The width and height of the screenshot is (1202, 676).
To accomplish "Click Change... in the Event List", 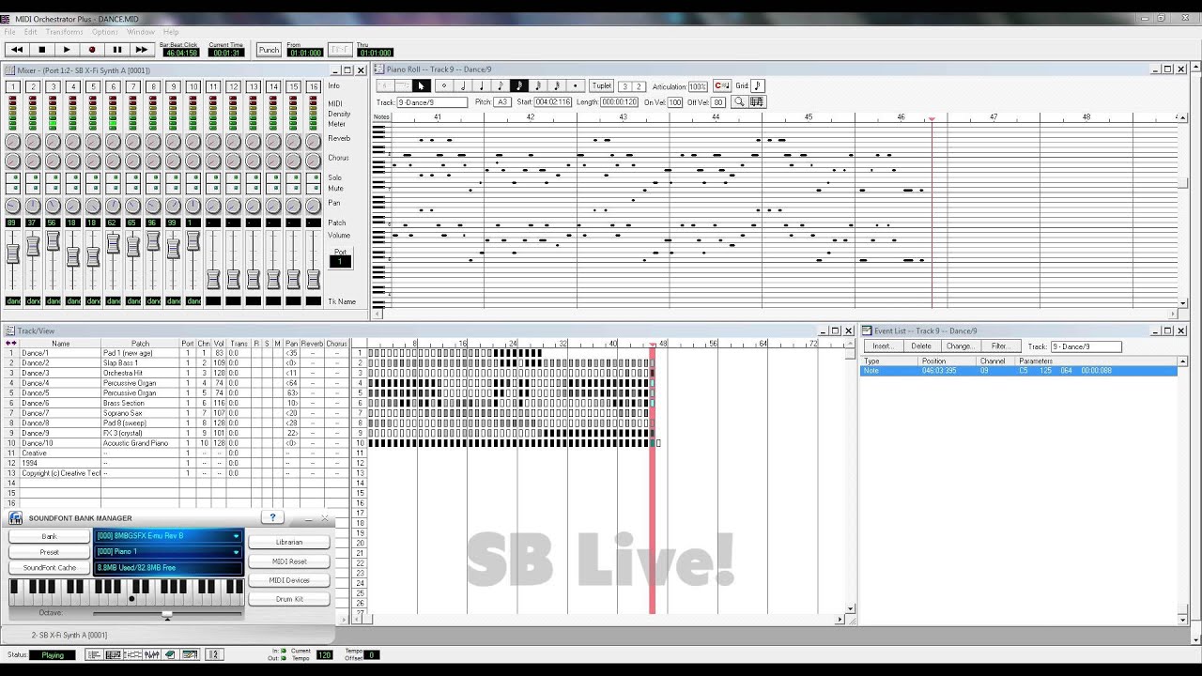I will pos(960,346).
